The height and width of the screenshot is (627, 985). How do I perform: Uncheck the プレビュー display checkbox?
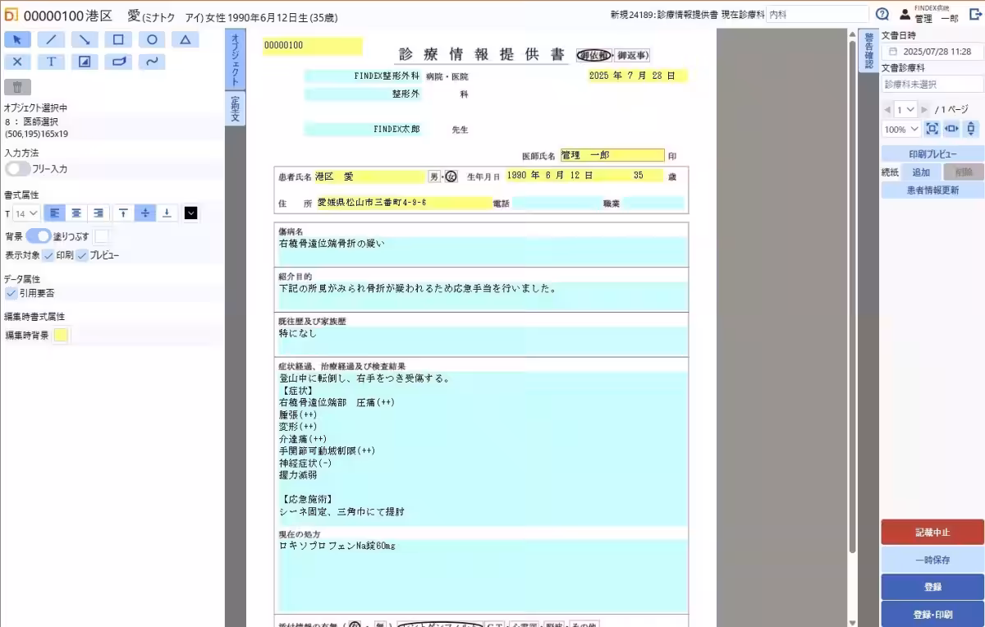80,255
